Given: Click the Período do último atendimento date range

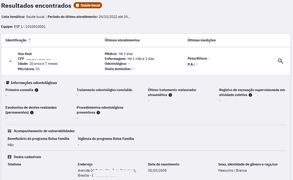Looking at the screenshot, I should 114,17.
